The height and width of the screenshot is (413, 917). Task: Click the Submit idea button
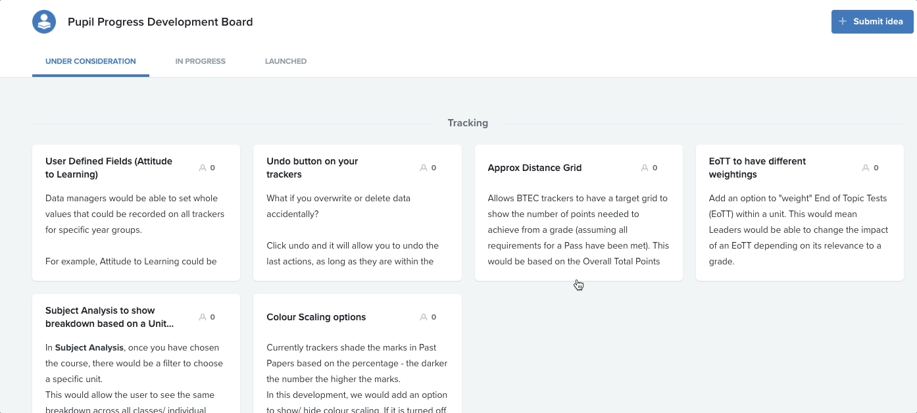pyautogui.click(x=872, y=21)
